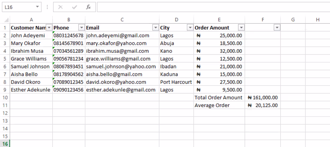Select column B header
This screenshot has height=147, width=330.
(69, 20)
